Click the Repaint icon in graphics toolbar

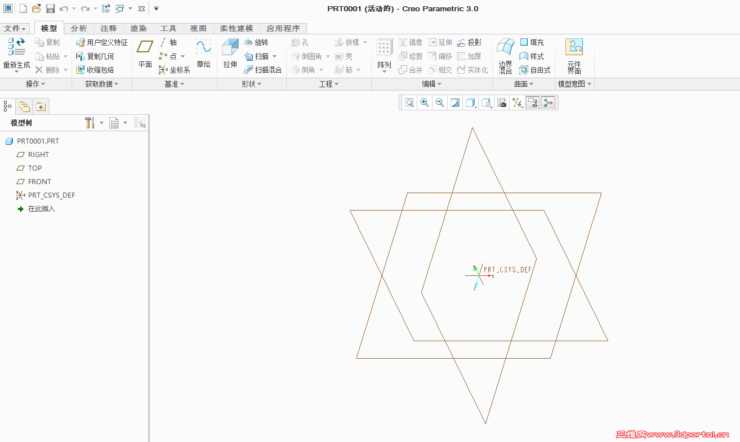pos(454,102)
